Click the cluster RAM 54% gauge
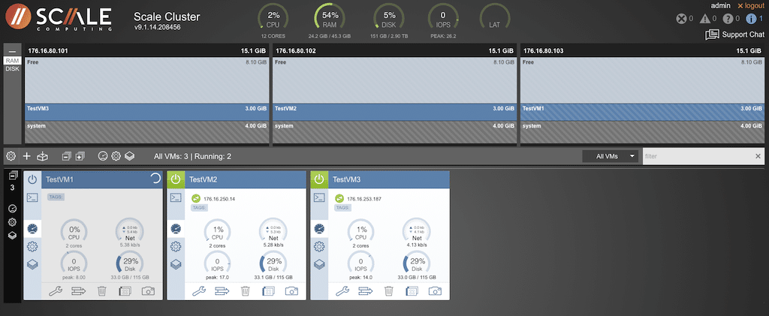 (330, 19)
